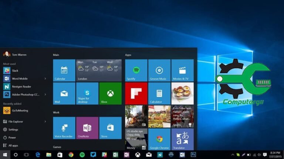Screen dimensions: 284x159
Task: Launch Microsoft Edge from taskbar
Action: click(x=38, y=155)
